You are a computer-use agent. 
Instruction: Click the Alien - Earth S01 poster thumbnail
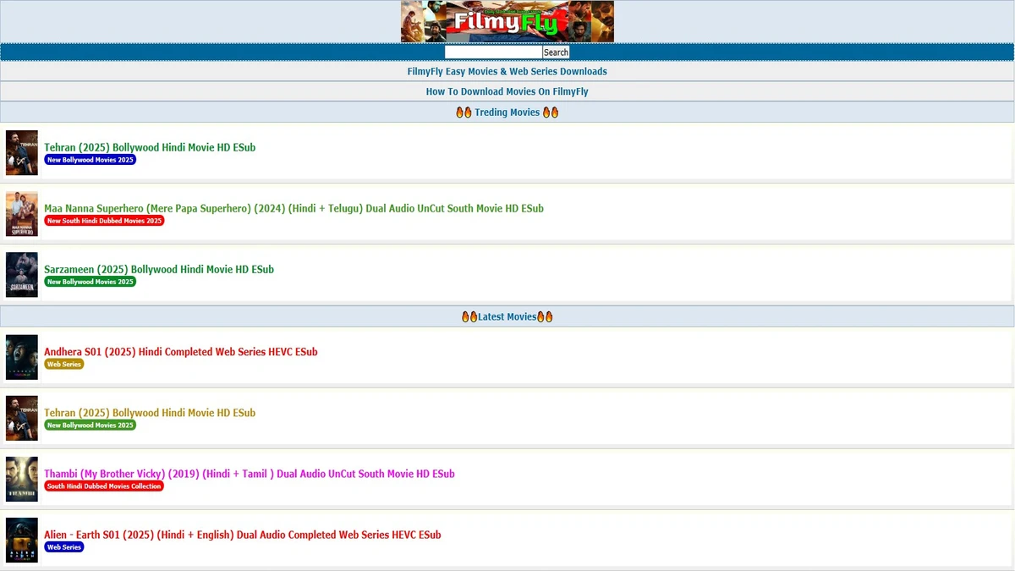[x=22, y=540]
